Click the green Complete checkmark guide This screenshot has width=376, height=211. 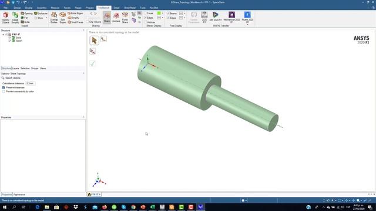coord(93,63)
